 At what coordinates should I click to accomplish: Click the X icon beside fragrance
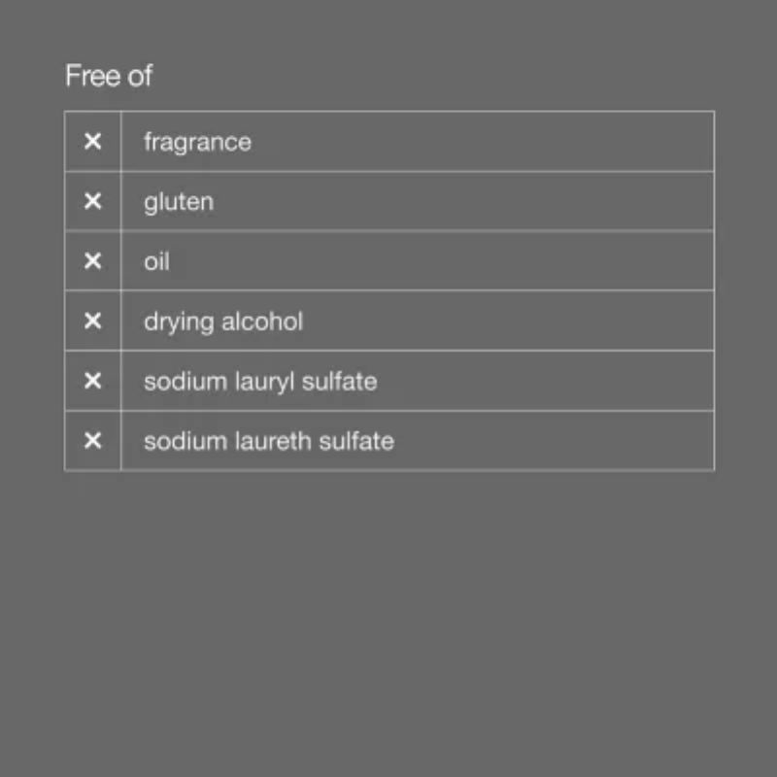(92, 141)
